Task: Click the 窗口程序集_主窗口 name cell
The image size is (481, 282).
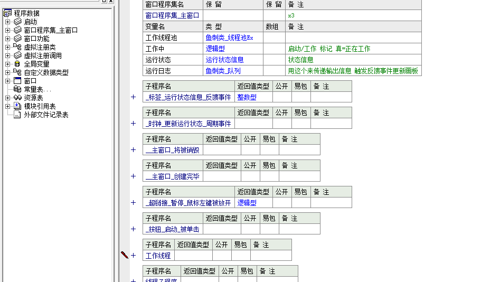Action: pyautogui.click(x=173, y=15)
